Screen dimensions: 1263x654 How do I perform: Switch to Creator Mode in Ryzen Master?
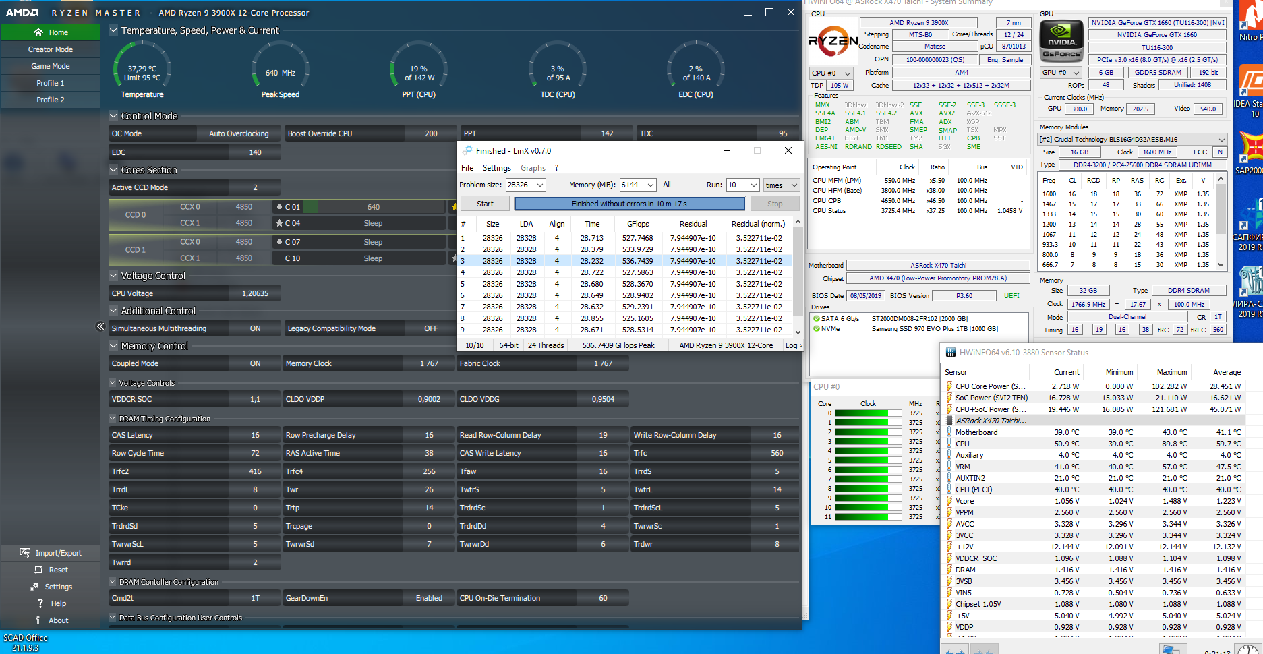click(x=51, y=49)
